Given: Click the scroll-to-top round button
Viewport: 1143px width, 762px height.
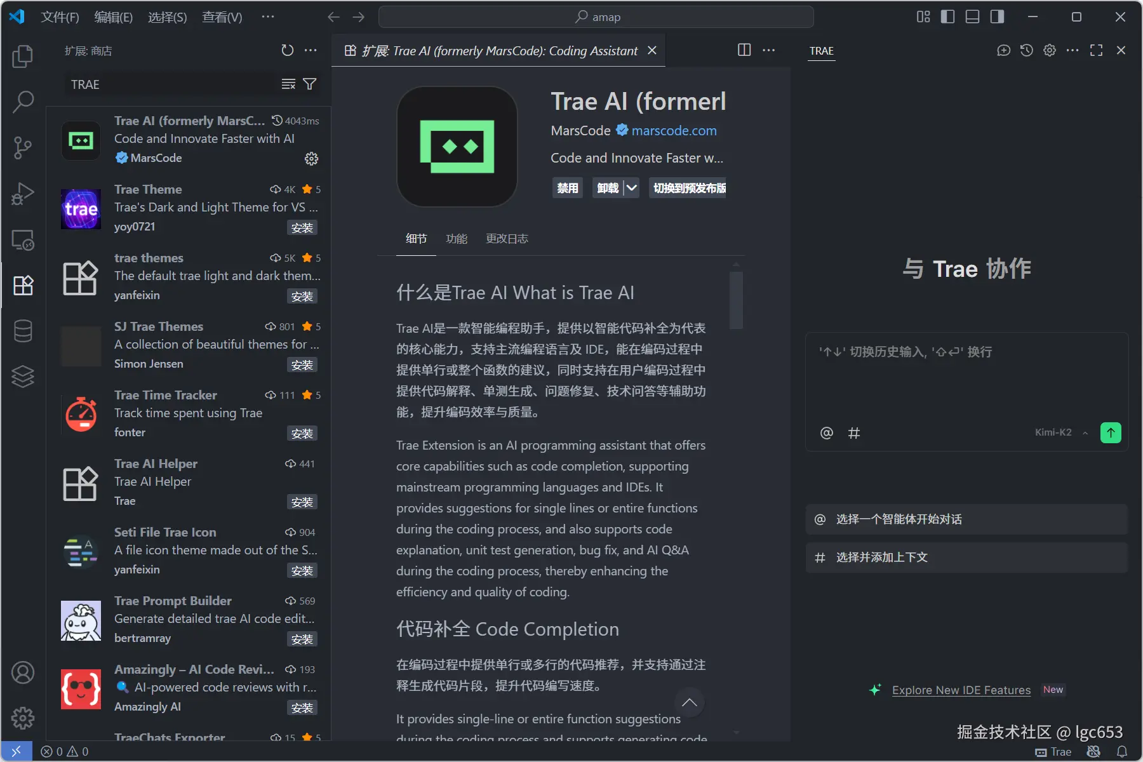Looking at the screenshot, I should pos(689,702).
